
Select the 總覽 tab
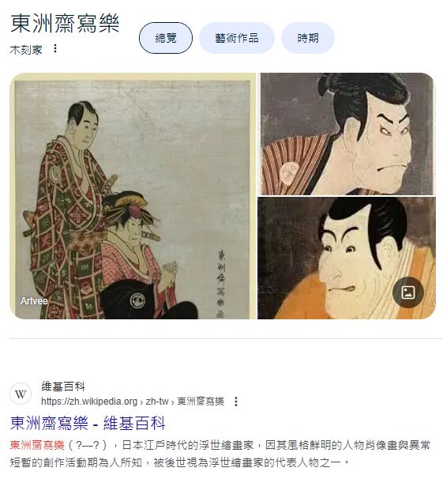coord(166,38)
